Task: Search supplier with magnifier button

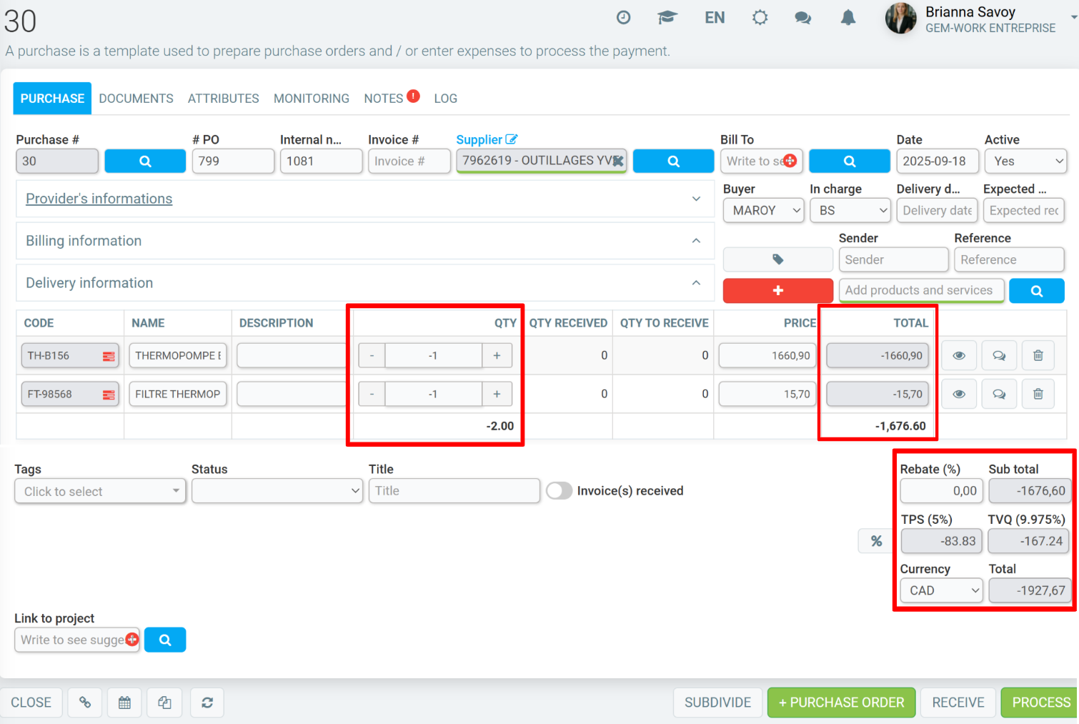Action: click(x=673, y=161)
